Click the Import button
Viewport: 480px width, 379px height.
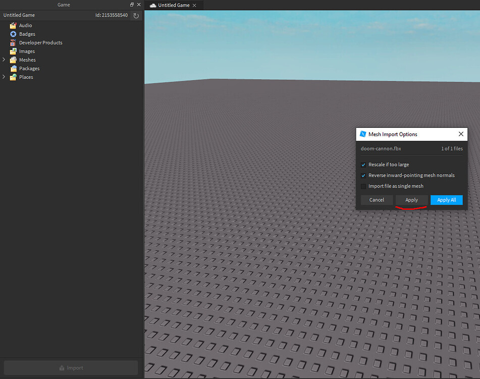click(71, 368)
